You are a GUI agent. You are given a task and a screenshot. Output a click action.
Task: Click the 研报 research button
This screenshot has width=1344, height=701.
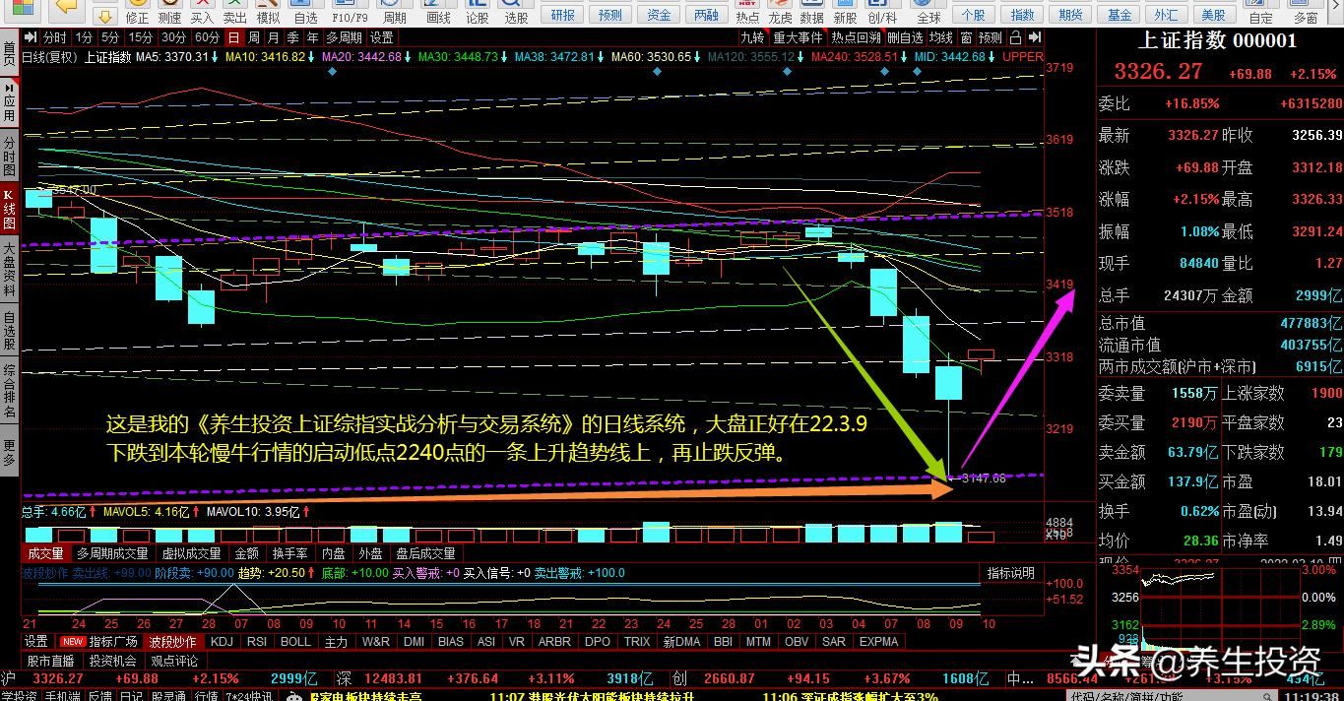pyautogui.click(x=563, y=15)
